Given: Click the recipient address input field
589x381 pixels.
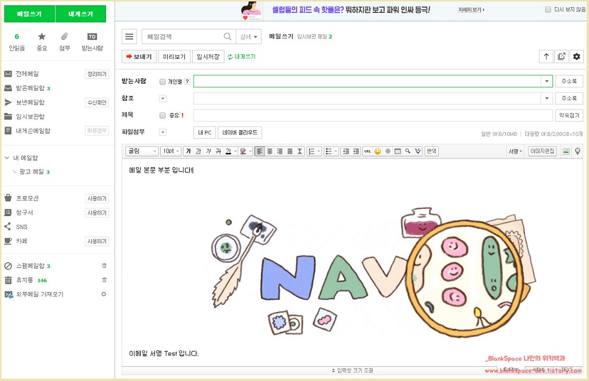Looking at the screenshot, I should tap(368, 81).
